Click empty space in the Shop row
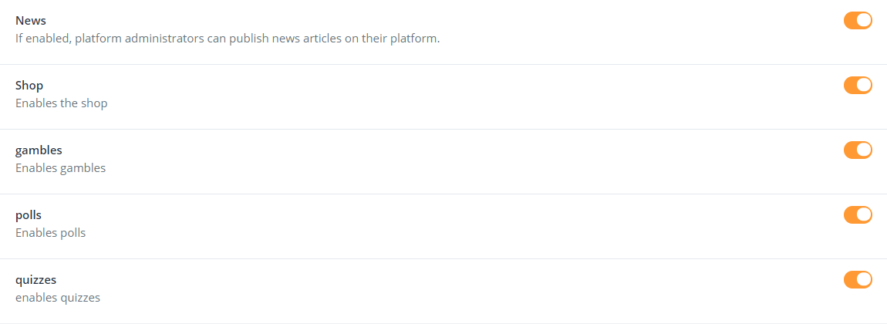 [x=463, y=96]
